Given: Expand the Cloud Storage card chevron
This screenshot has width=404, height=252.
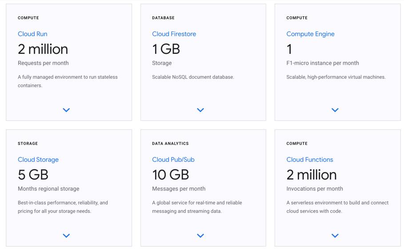Looking at the screenshot, I should pos(66,236).
